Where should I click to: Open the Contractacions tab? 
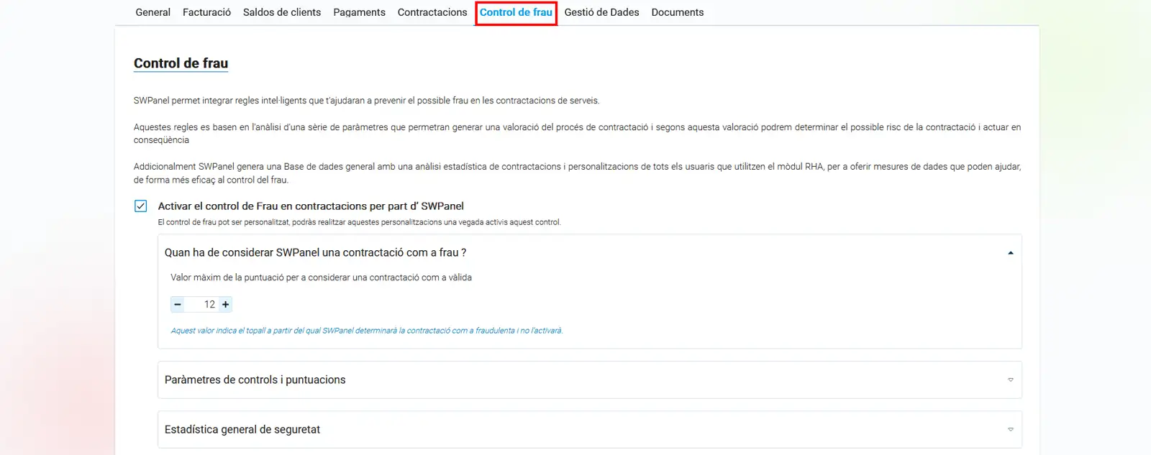coord(432,12)
